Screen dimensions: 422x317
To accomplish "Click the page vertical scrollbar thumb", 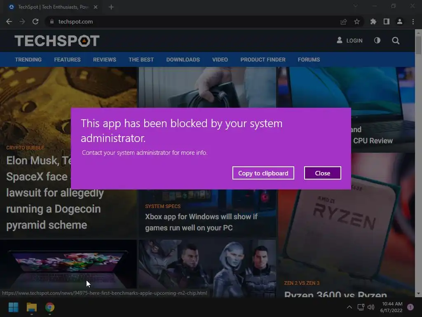I will (x=418, y=45).
